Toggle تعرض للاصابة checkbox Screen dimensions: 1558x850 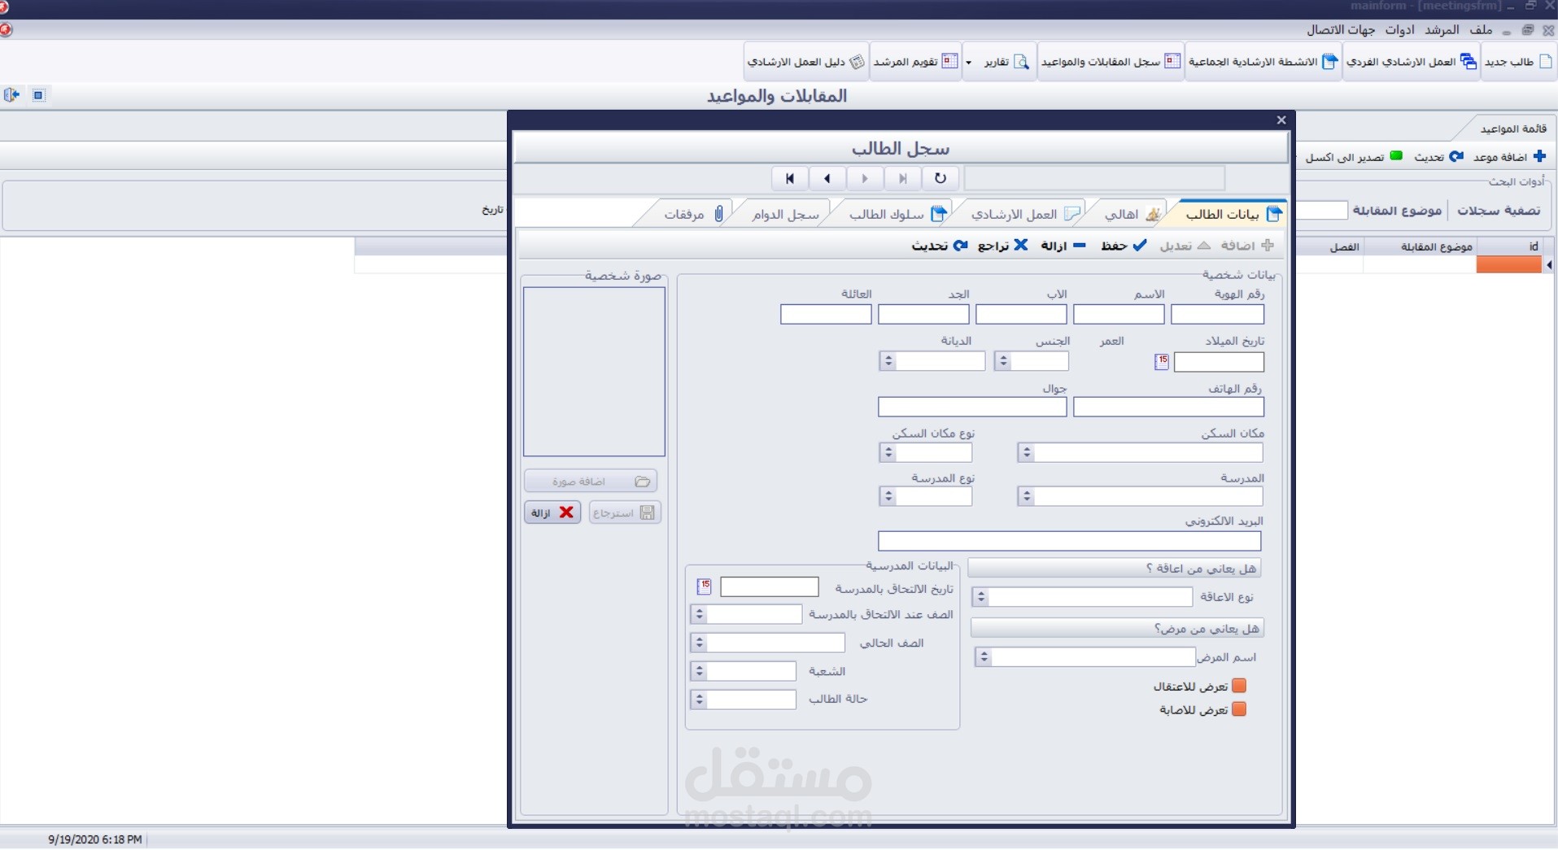coord(1239,709)
